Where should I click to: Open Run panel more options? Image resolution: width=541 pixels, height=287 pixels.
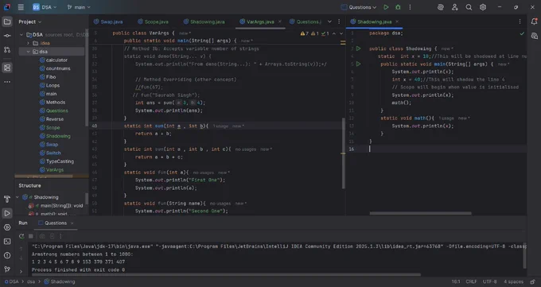pyautogui.click(x=60, y=236)
